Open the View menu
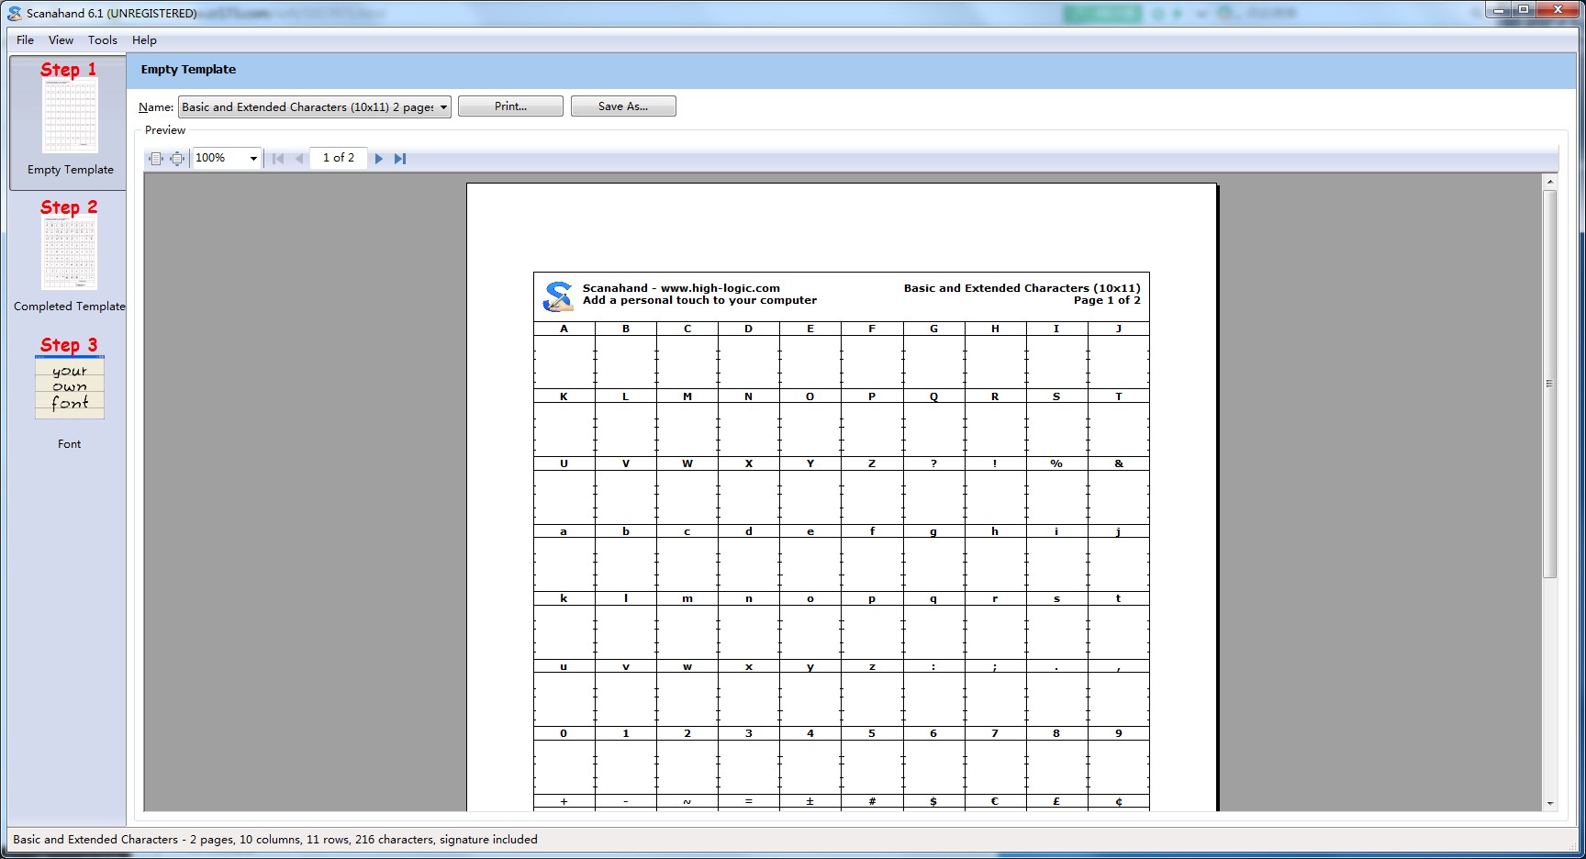 pos(61,40)
